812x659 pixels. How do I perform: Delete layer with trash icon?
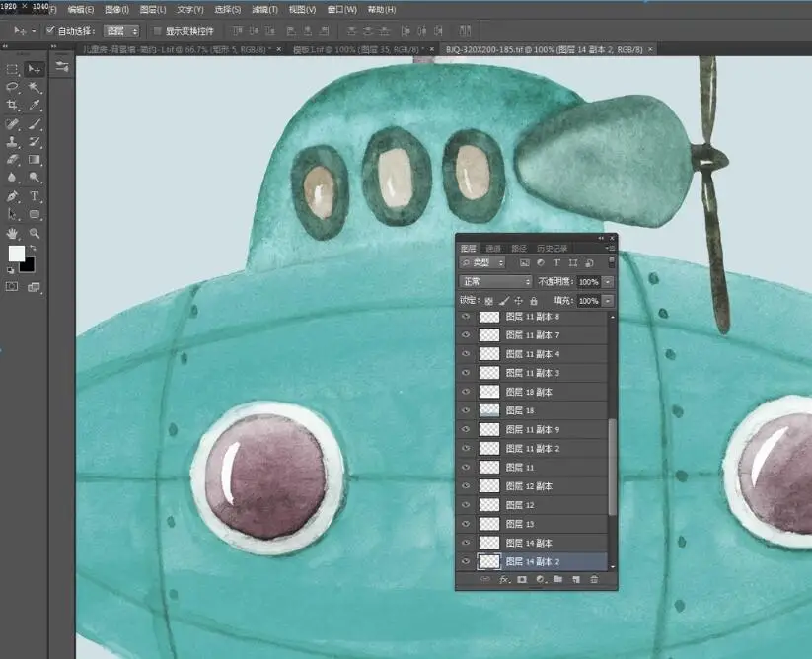(594, 579)
